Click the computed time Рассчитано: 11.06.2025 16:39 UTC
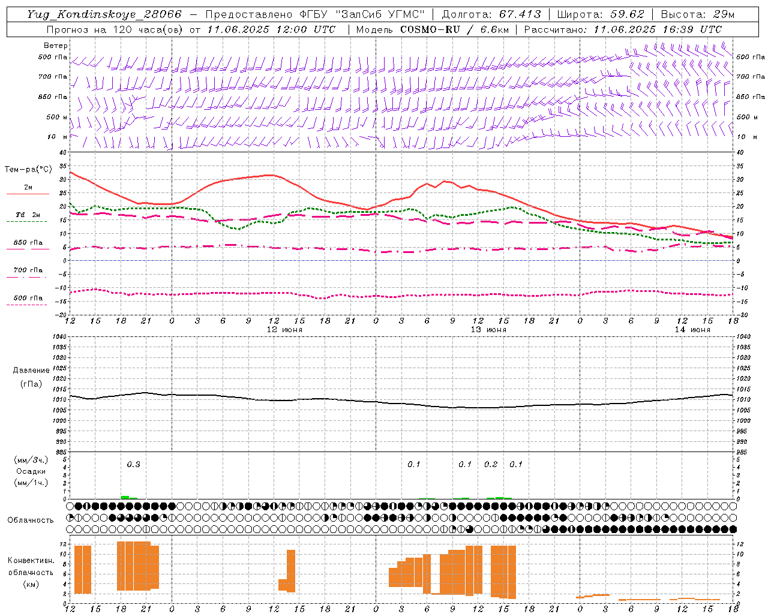This screenshot has width=768, height=614. (x=623, y=29)
